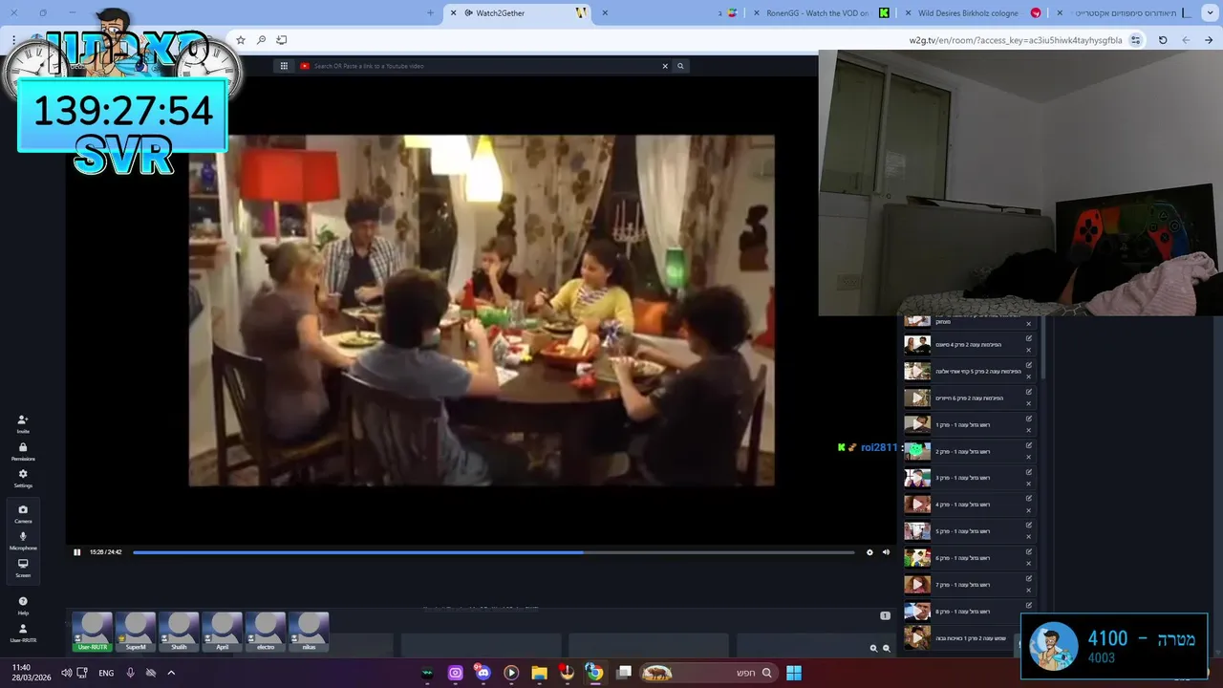Select participant tile User-RRJTR
This screenshot has height=688, width=1223.
(93, 633)
